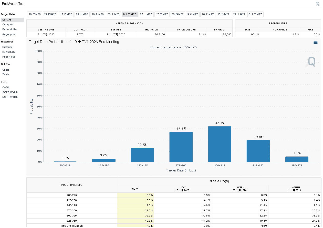
Task: Open the Dot Plot Chart link
Action: coord(6,70)
